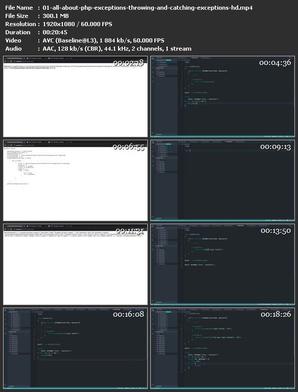Click the "AVC (Baseline@L3)" video info line

coord(103,40)
